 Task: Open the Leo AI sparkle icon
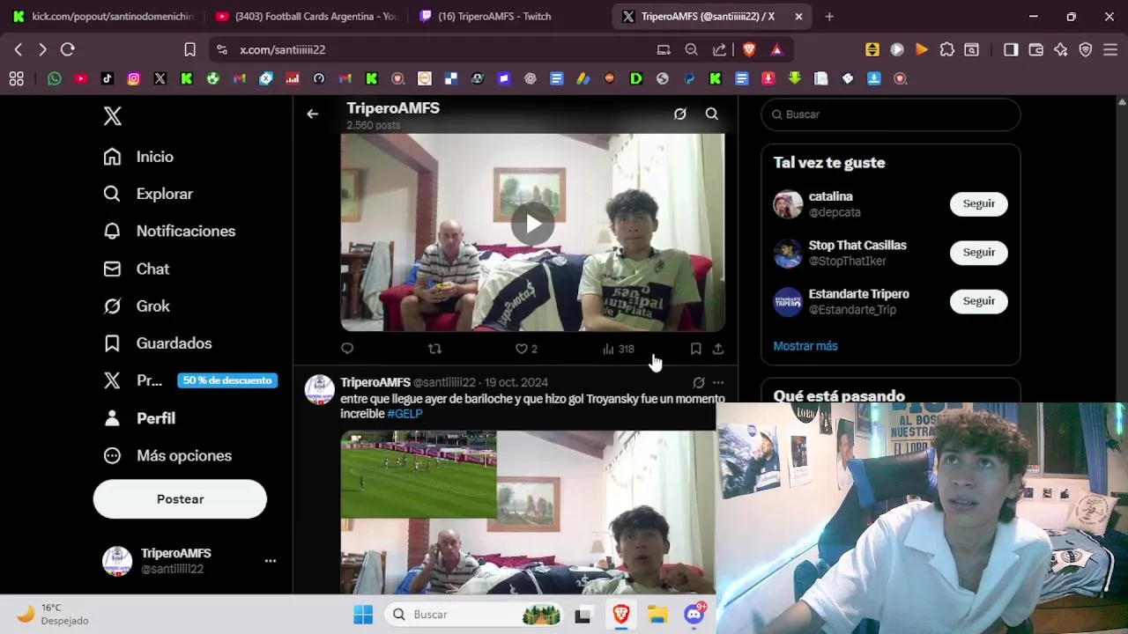point(1061,50)
